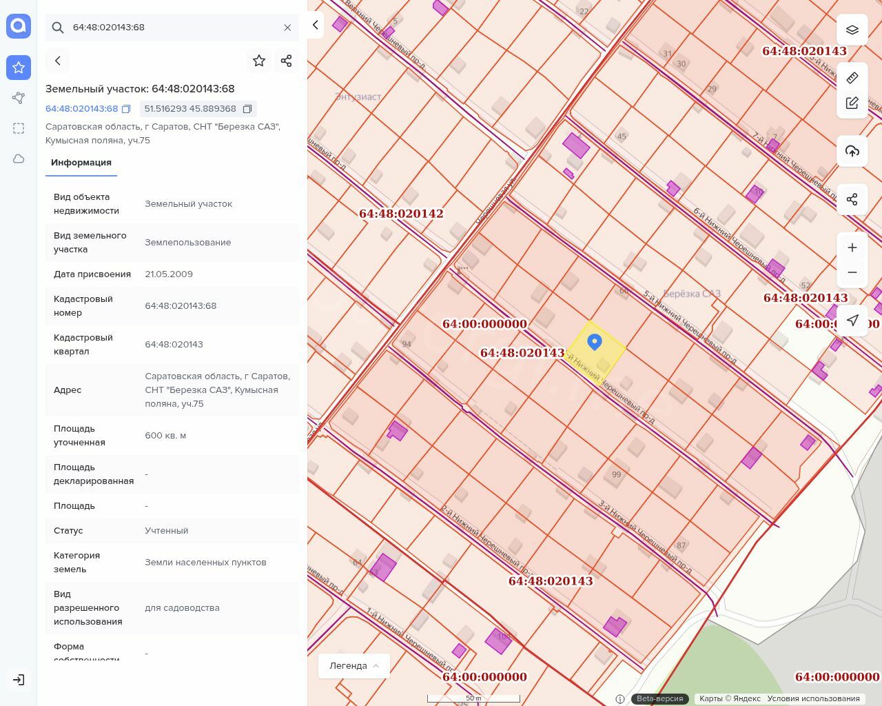The height and width of the screenshot is (706, 882).
Task: Open Условия использования link
Action: click(813, 698)
